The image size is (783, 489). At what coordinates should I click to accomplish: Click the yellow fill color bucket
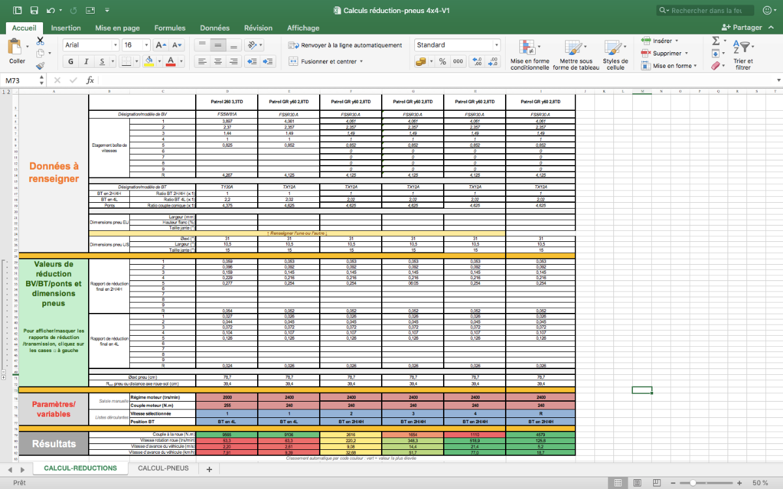149,61
